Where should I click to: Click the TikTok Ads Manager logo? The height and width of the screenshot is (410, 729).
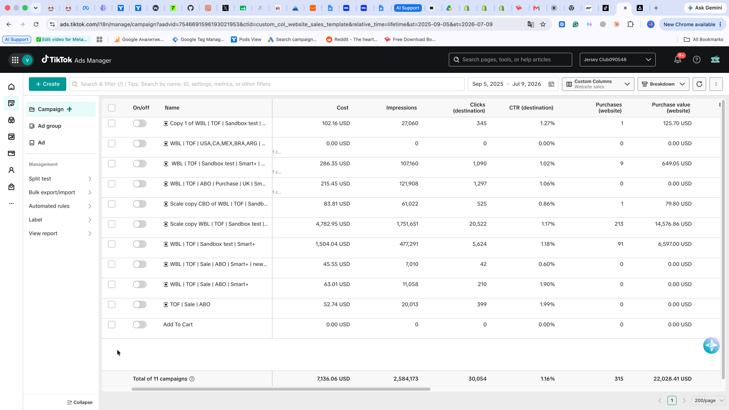pos(76,60)
